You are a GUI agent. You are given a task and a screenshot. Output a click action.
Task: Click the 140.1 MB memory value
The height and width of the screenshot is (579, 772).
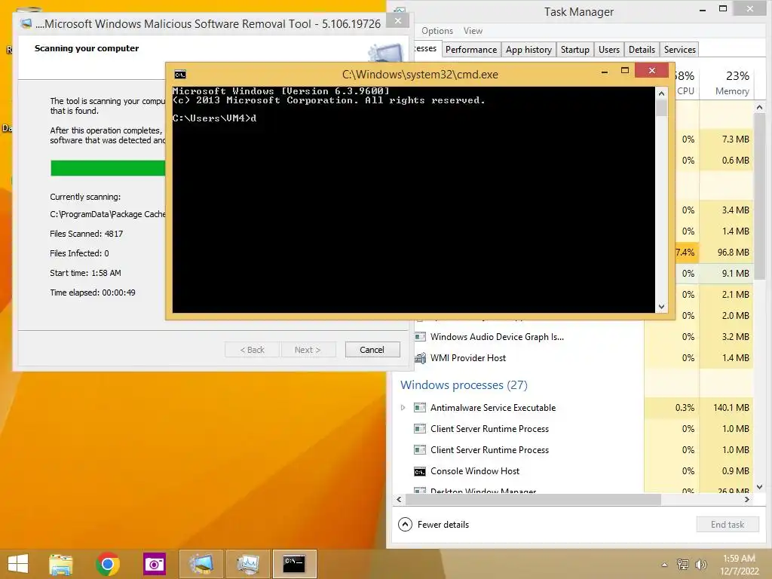(731, 408)
